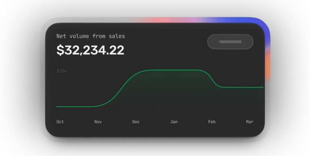This screenshot has height=156, width=310.
Task: Click the light bar inside the pill button
Action: click(230, 42)
